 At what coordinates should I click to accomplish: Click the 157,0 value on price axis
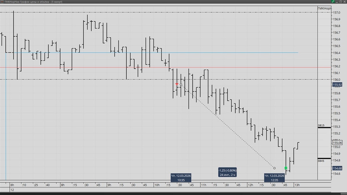(337, 12)
